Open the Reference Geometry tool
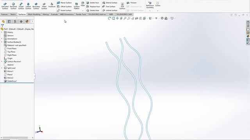 pos(150,5)
